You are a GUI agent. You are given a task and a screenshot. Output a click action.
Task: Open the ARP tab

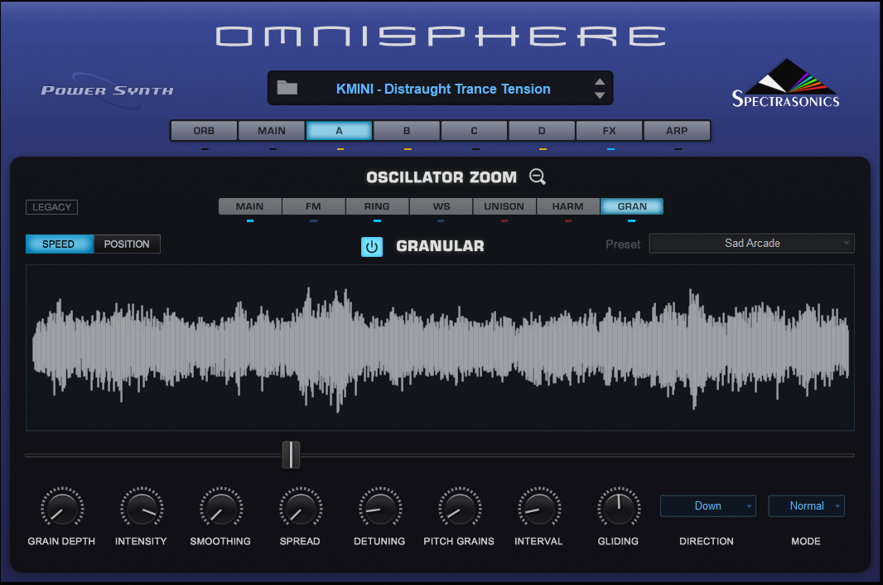(677, 131)
